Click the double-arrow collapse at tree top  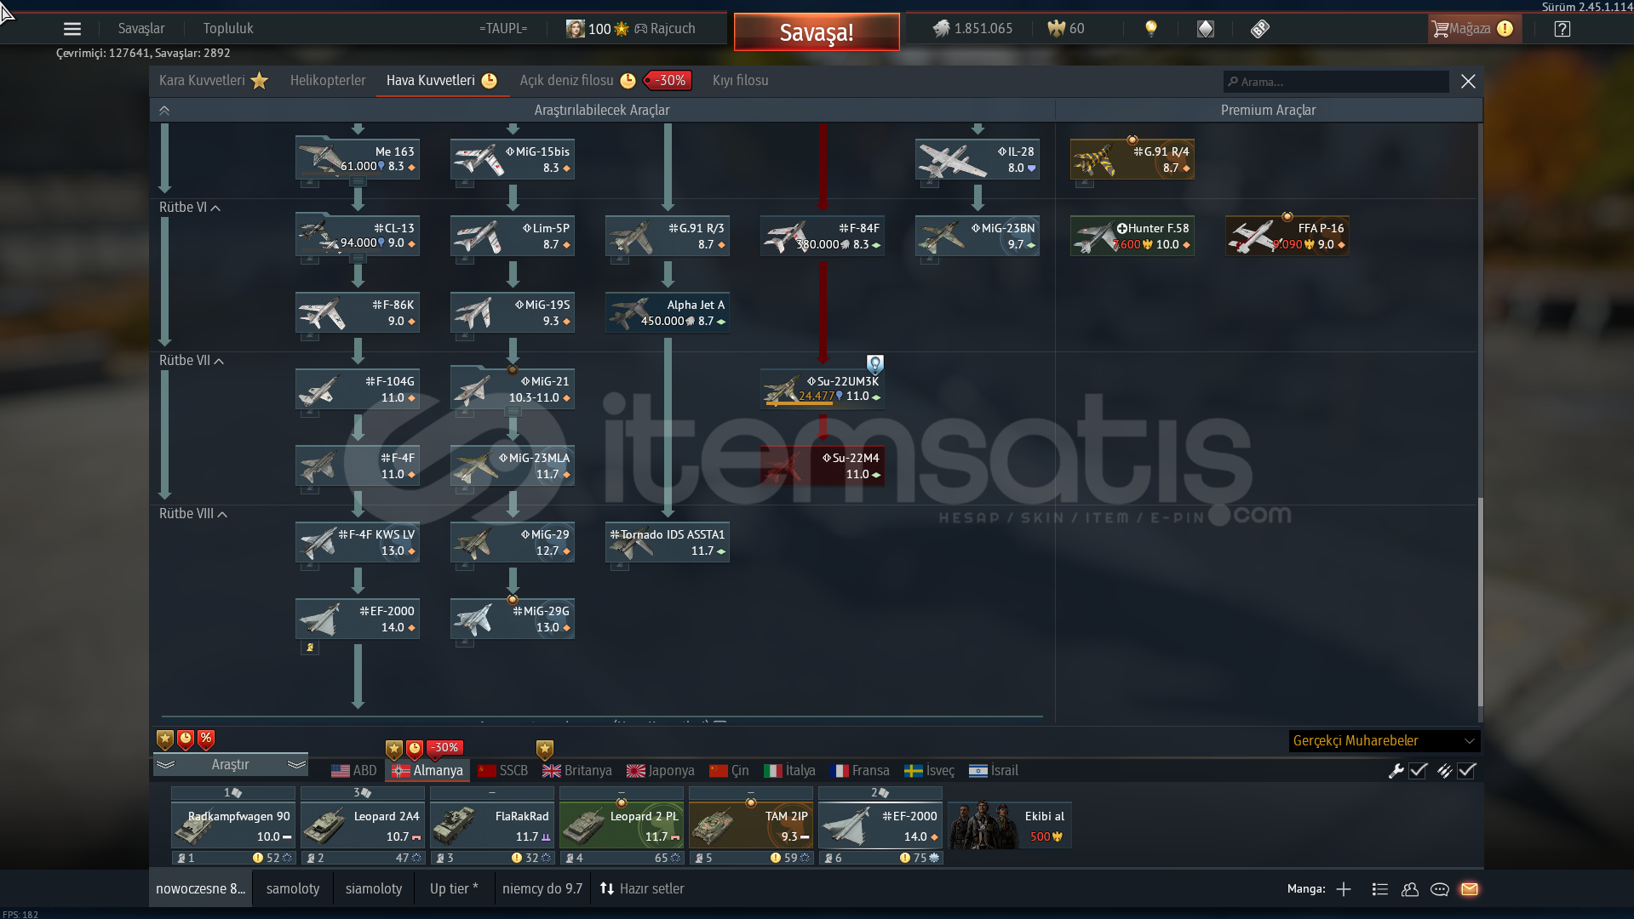(x=164, y=111)
